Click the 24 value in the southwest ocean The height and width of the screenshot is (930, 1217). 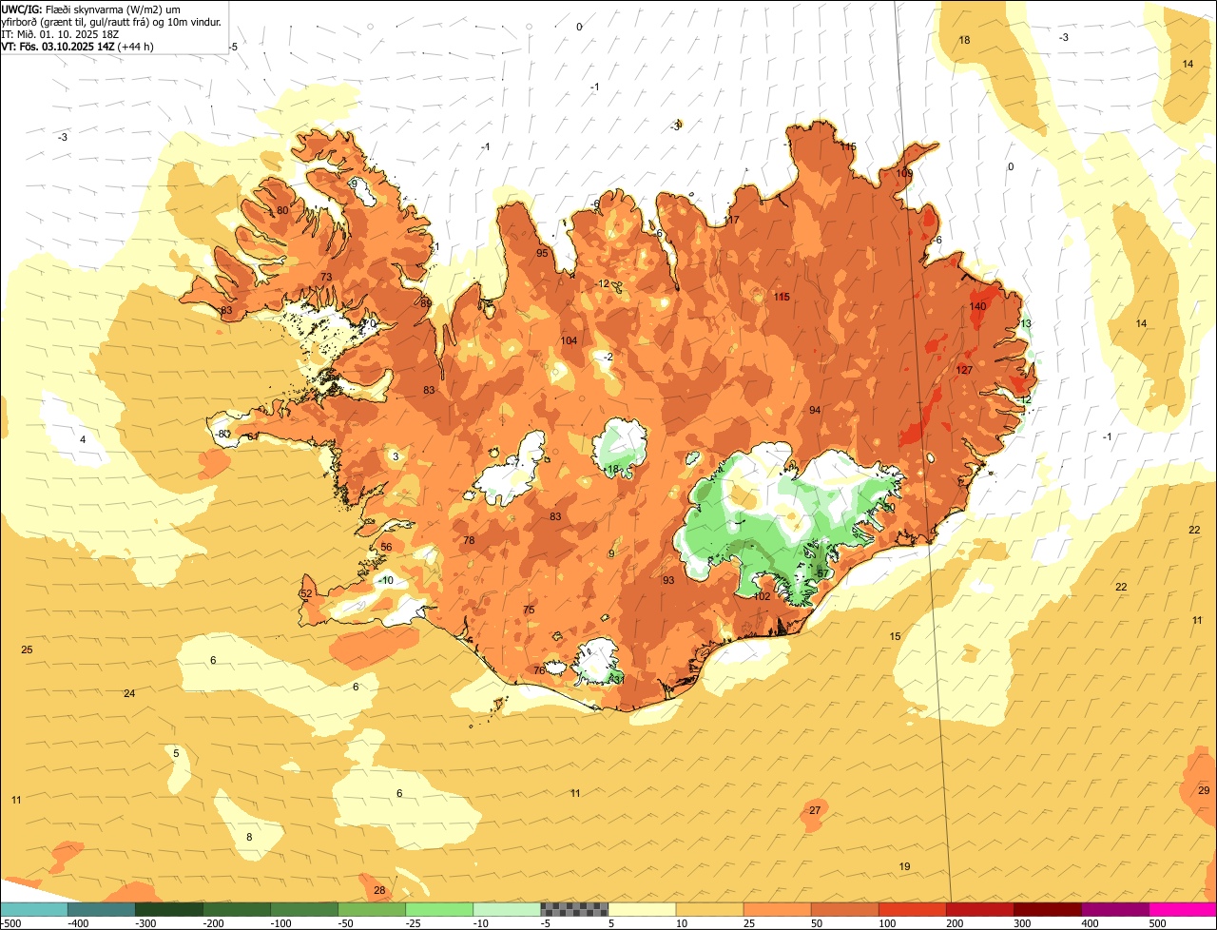129,693
